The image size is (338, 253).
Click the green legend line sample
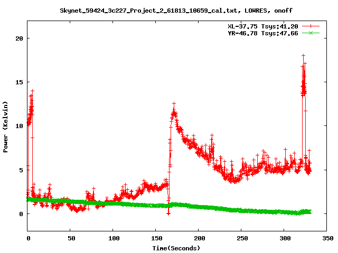tap(311, 33)
